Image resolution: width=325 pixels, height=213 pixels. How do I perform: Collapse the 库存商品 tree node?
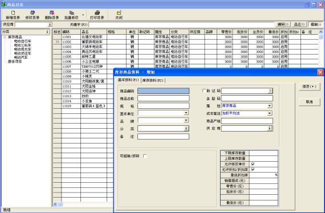pos(5,37)
